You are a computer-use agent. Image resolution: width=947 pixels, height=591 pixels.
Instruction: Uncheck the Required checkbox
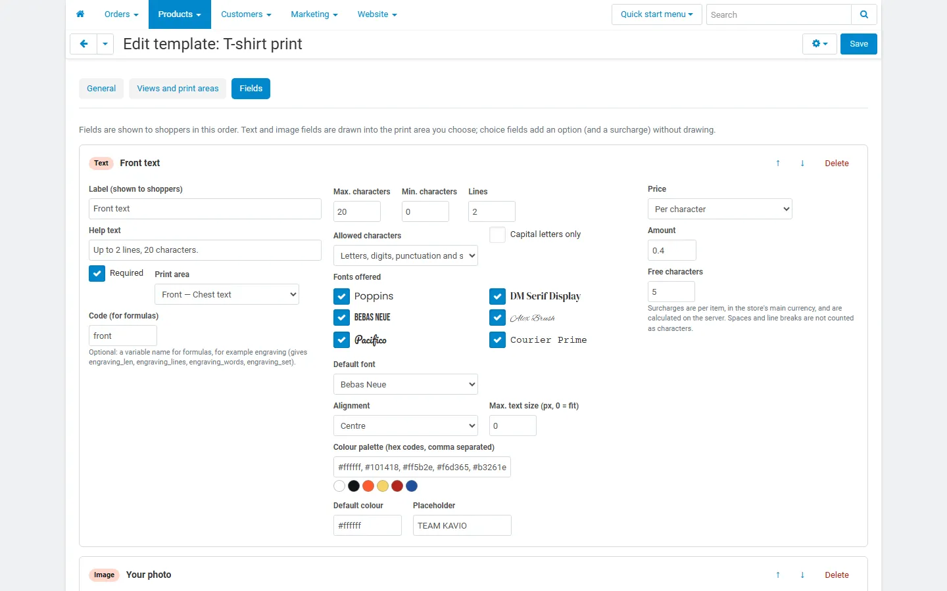click(x=97, y=273)
